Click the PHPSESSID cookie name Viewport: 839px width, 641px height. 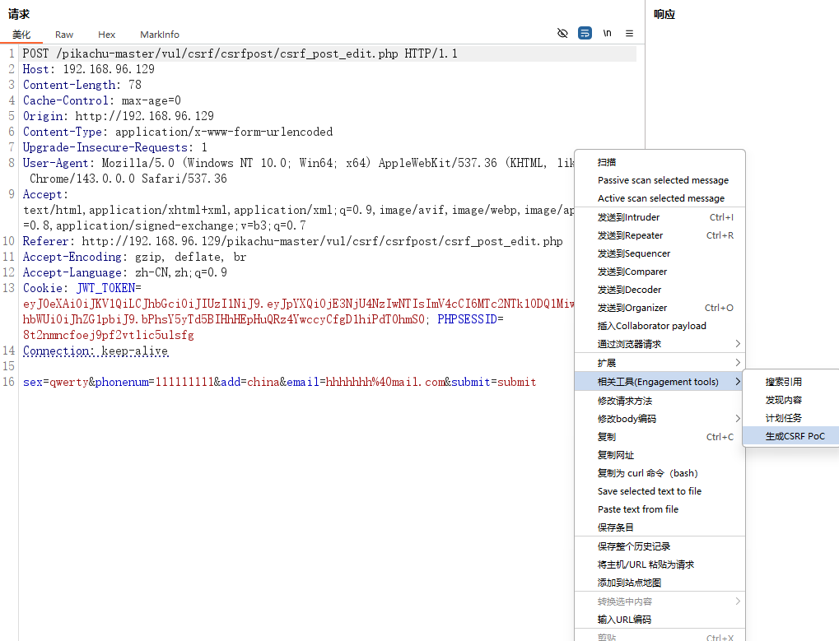(x=467, y=319)
